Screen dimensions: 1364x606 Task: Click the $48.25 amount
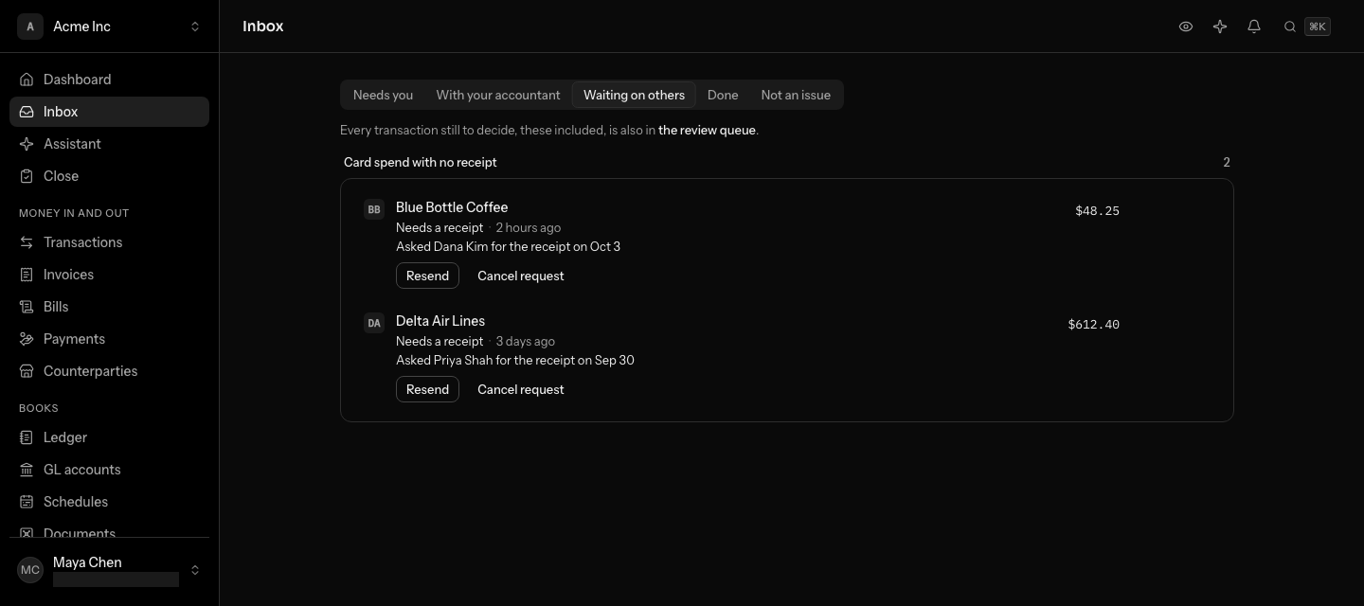(x=1097, y=211)
